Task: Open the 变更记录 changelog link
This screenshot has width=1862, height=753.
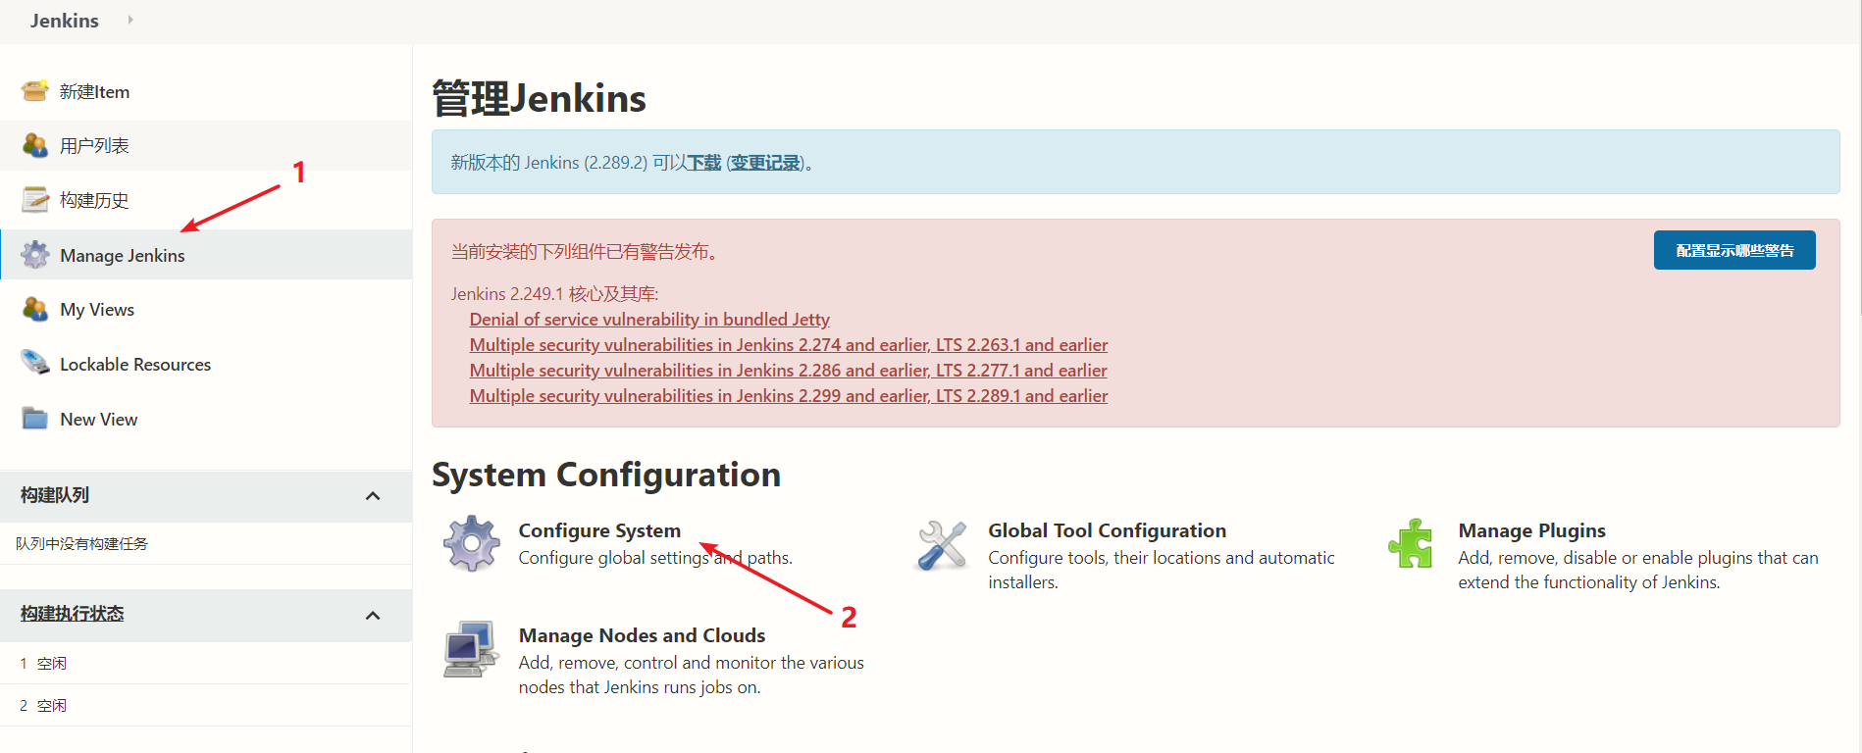Action: pos(765,163)
